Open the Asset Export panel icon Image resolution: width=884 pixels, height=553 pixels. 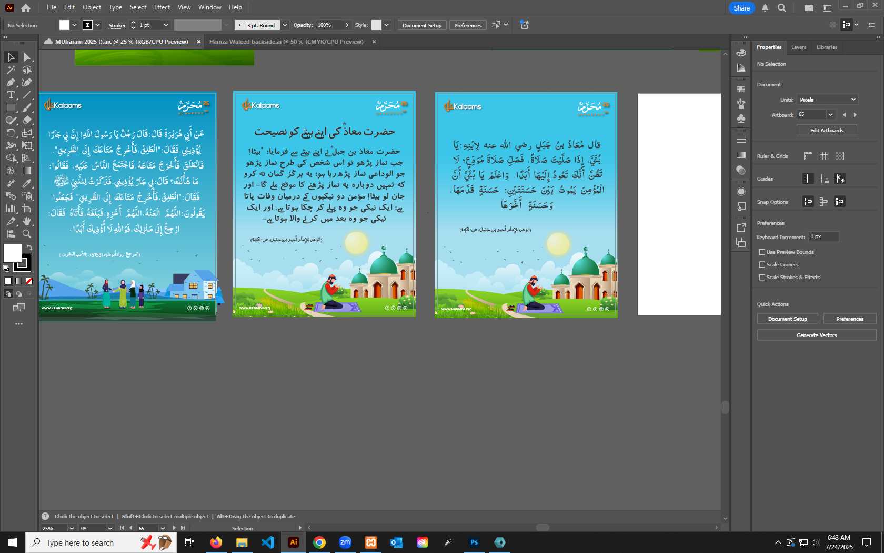[741, 228]
